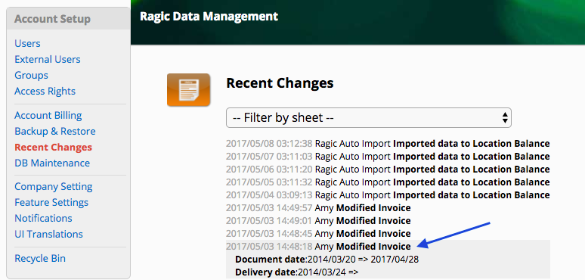585x280 pixels.
Task: Click the Ragic Data Management header title
Action: [x=209, y=17]
